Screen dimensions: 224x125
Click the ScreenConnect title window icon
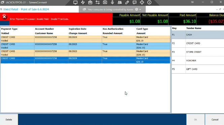coord(2,2)
